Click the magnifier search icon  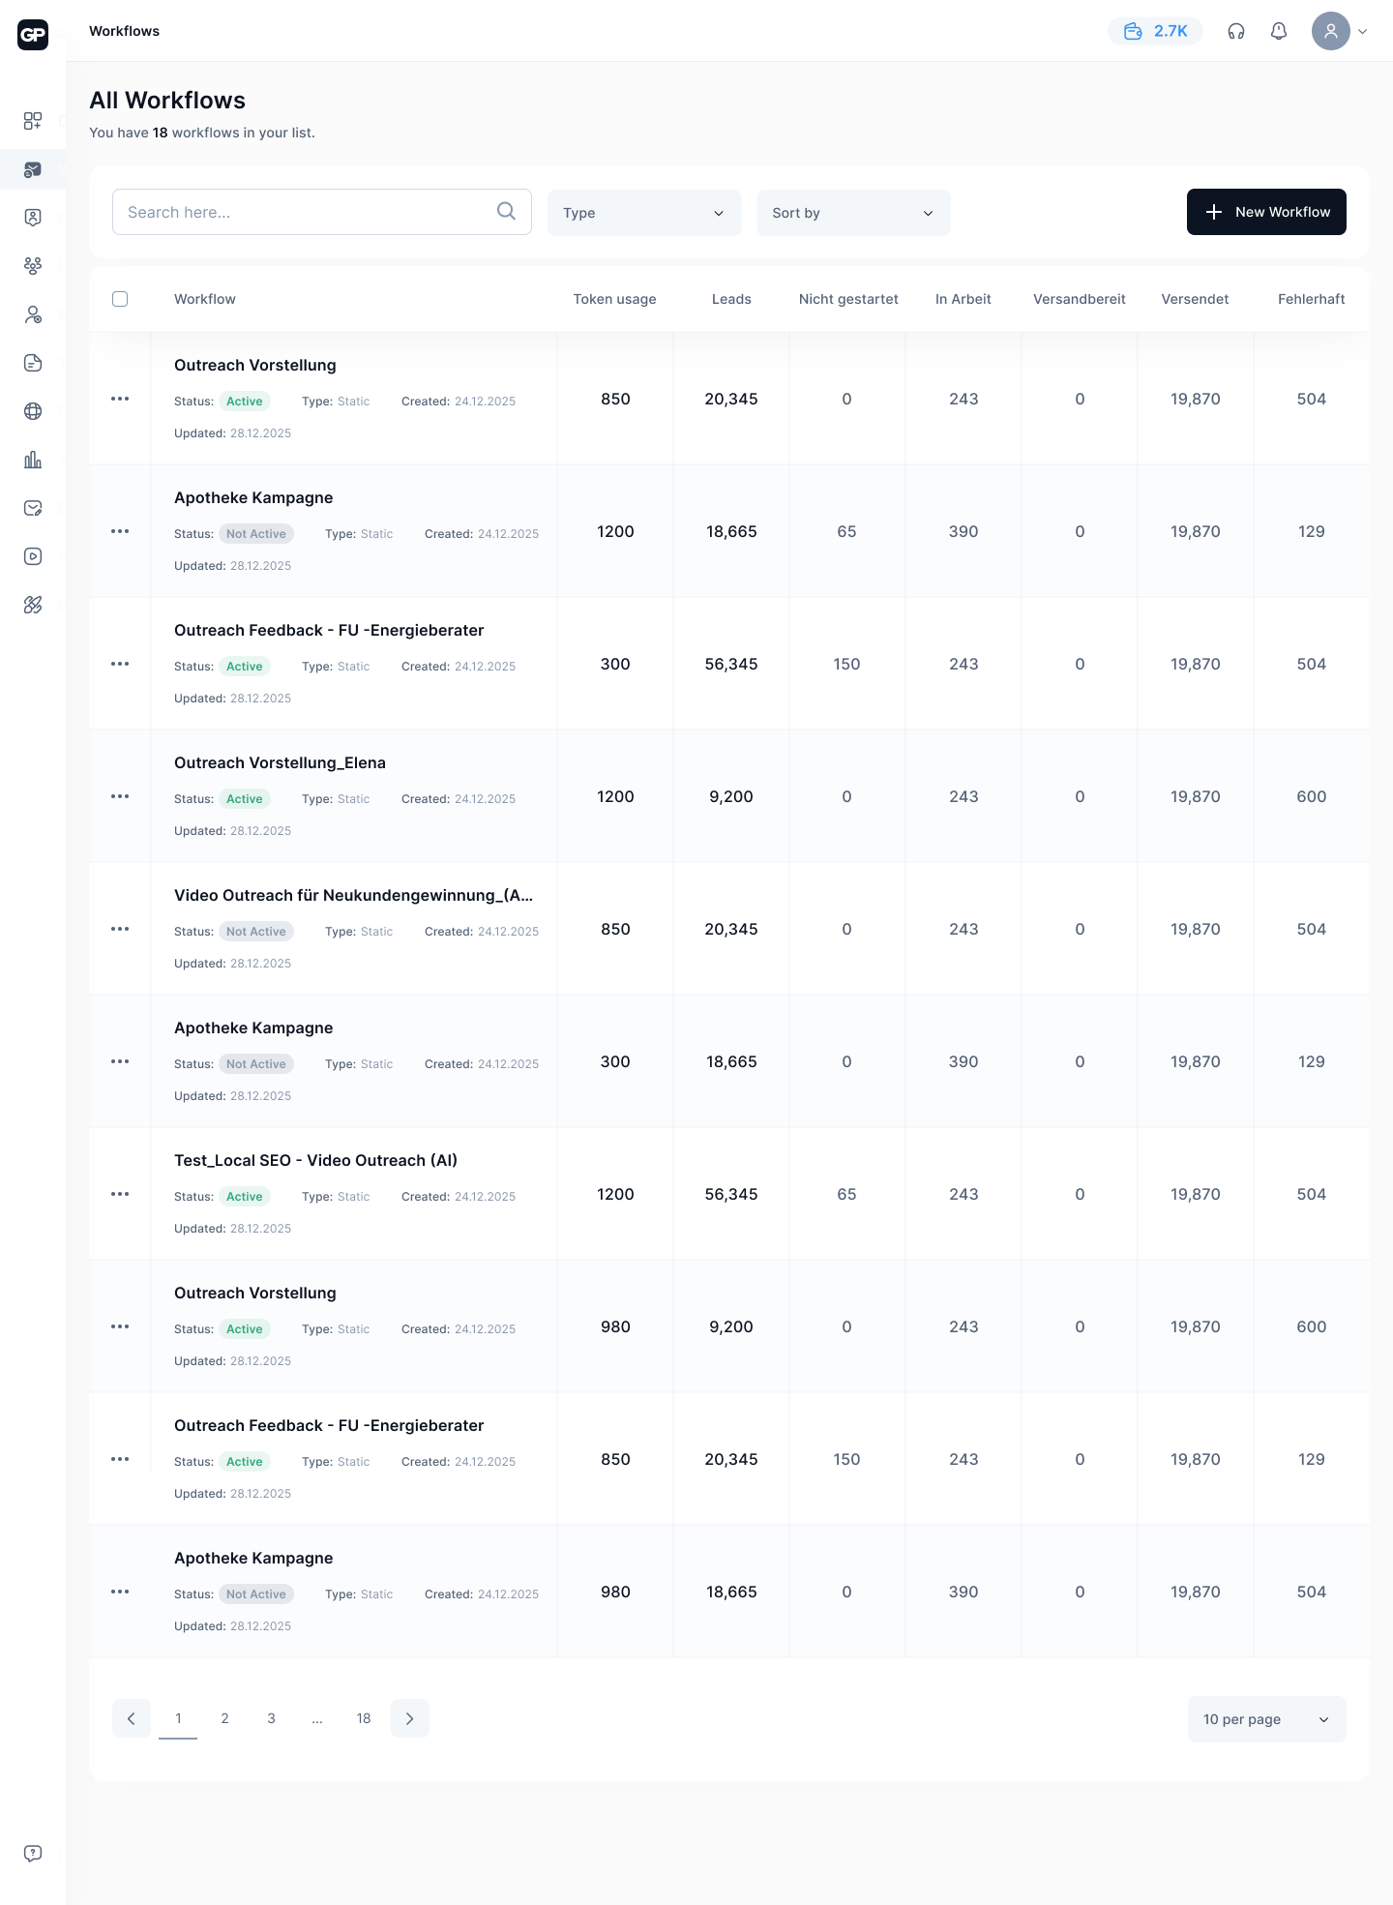coord(506,211)
